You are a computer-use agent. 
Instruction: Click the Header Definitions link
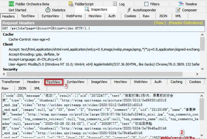pos(186,23)
